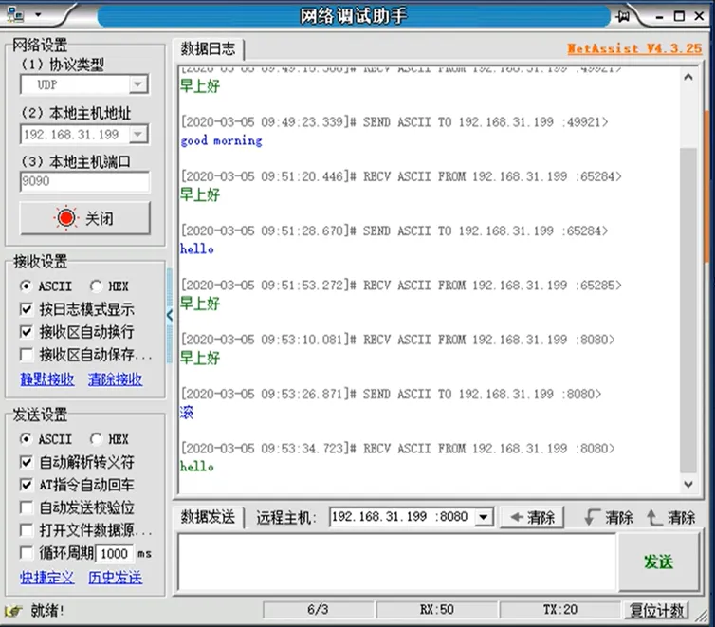Open the app icon menu in title bar
Image resolution: width=715 pixels, height=627 pixels.
point(15,14)
